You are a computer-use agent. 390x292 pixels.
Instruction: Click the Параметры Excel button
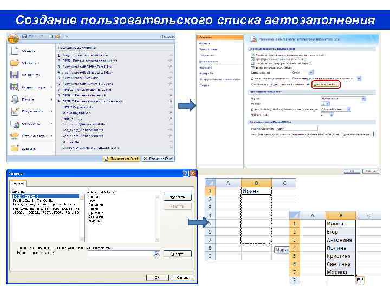(x=121, y=158)
